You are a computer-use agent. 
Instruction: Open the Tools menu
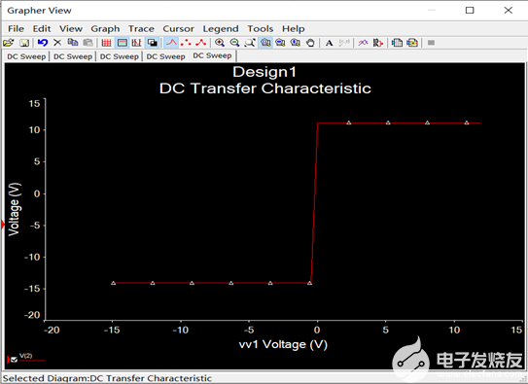tap(261, 29)
